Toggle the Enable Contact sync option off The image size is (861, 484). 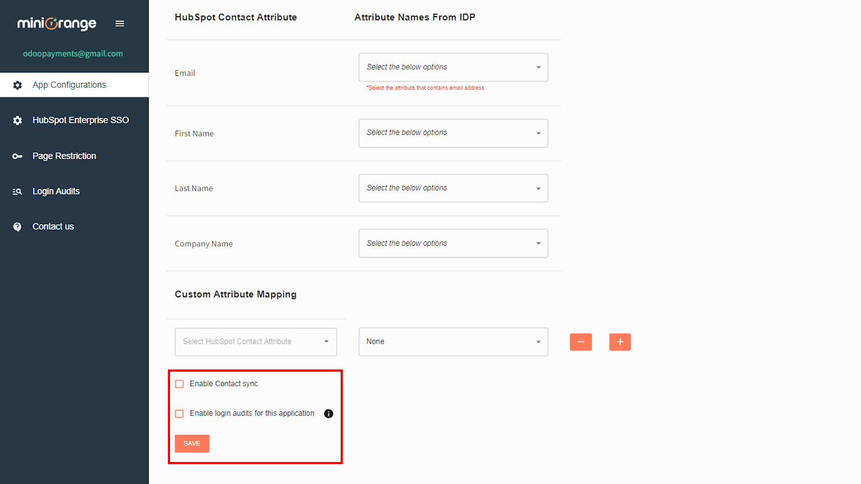[179, 384]
